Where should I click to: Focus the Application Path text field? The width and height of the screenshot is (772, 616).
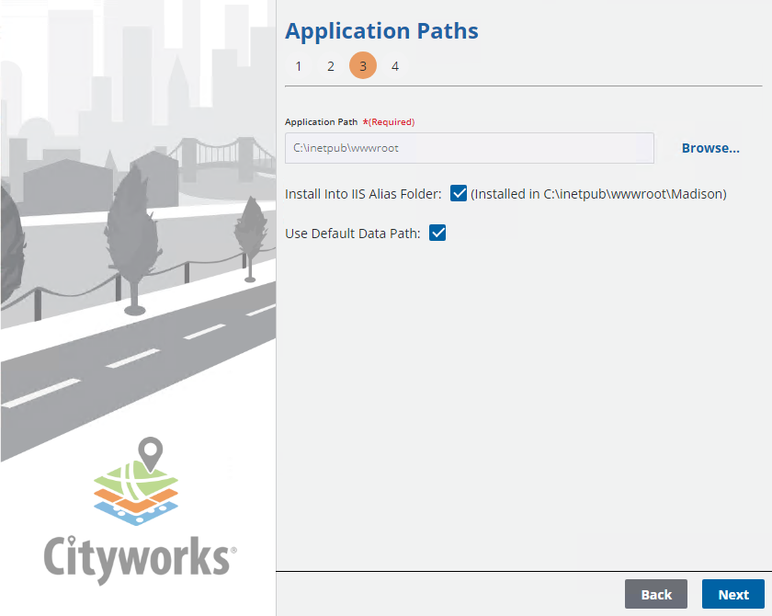(469, 148)
